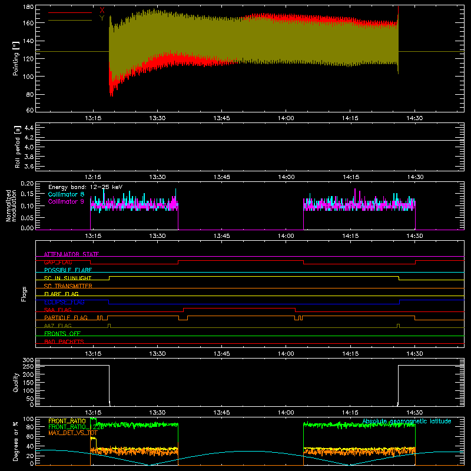
Task: Click the Roll period [s] axis title
Action: point(17,147)
